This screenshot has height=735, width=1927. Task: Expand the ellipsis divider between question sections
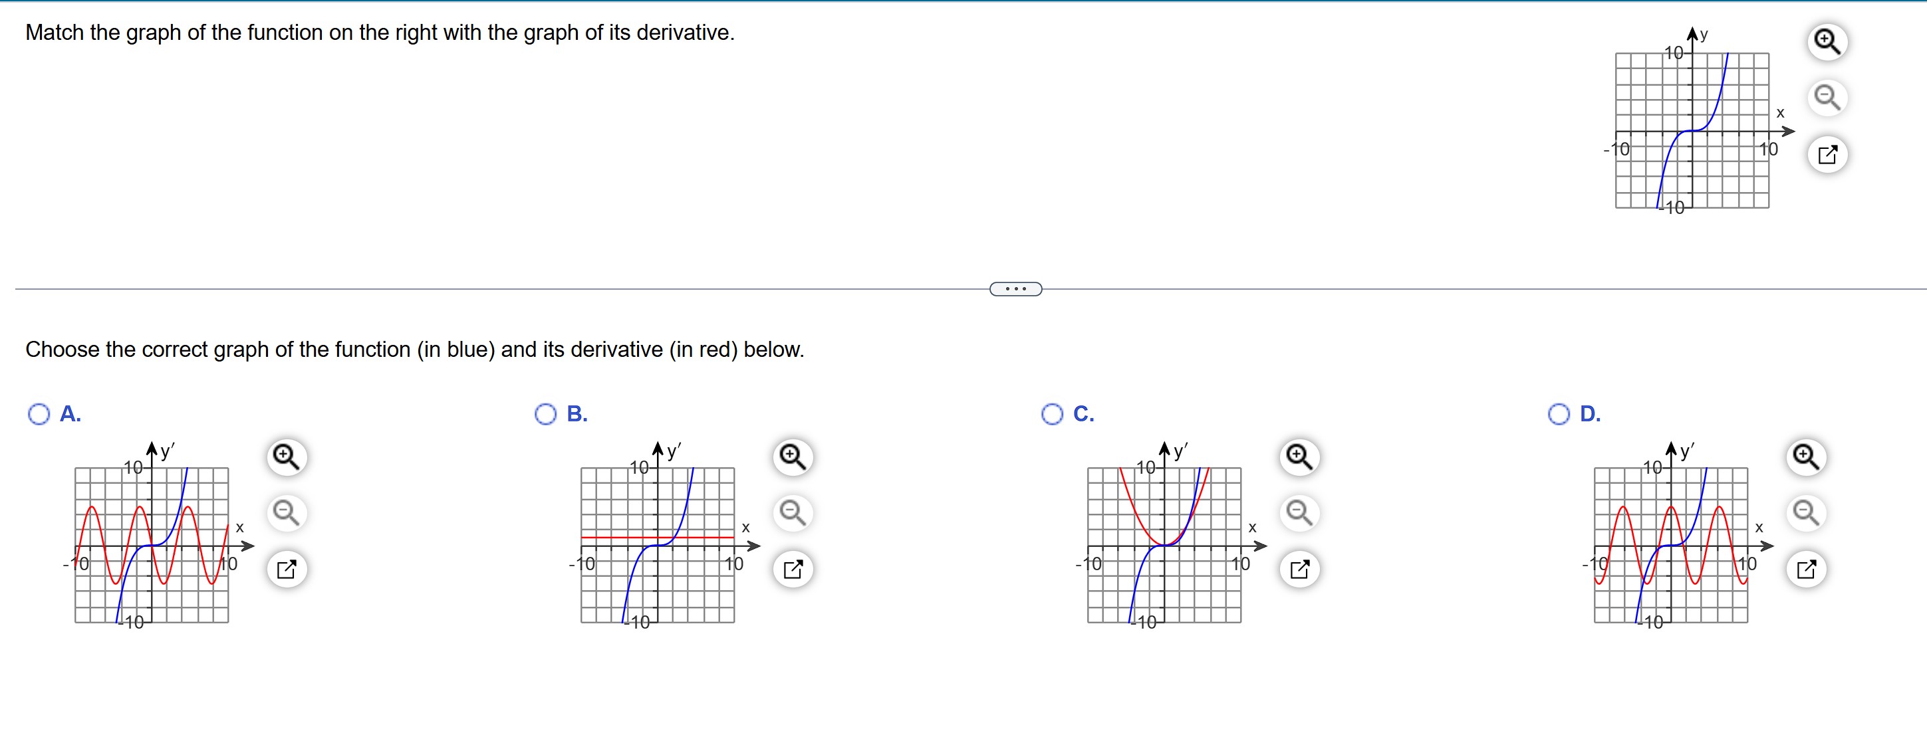pyautogui.click(x=1015, y=288)
